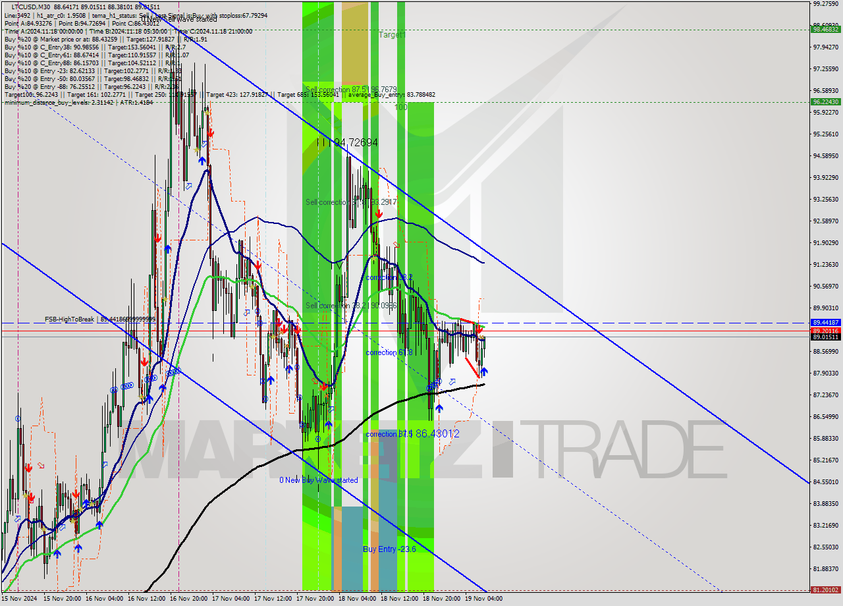
Task: Select the 92.58970 price axis value
Action: [x=826, y=221]
